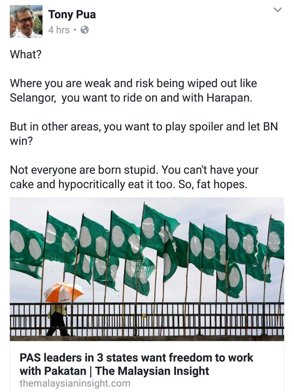Image resolution: width=294 pixels, height=392 pixels.
Task: Click the rightmost green flag in photo
Action: pos(276,239)
